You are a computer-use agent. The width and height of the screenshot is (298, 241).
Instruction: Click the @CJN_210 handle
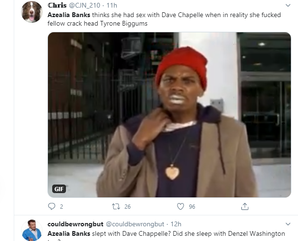84,5
